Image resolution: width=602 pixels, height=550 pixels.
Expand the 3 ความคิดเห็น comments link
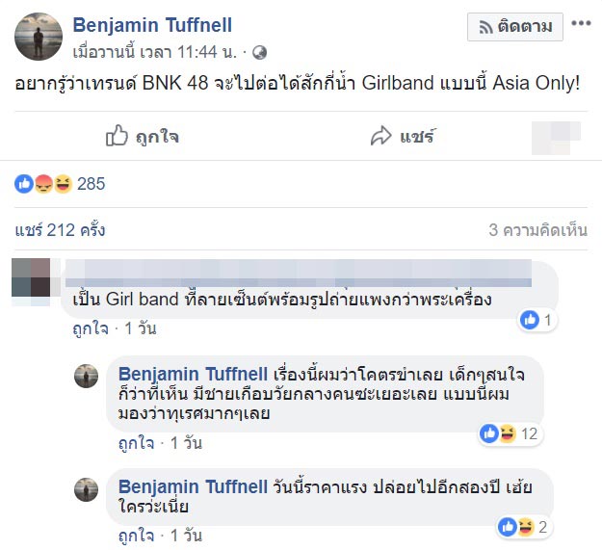point(537,230)
